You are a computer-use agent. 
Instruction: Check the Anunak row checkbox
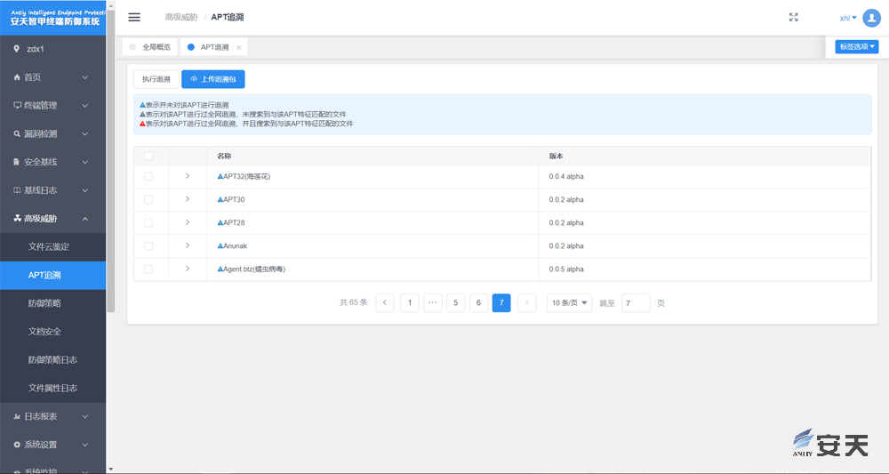coord(148,246)
